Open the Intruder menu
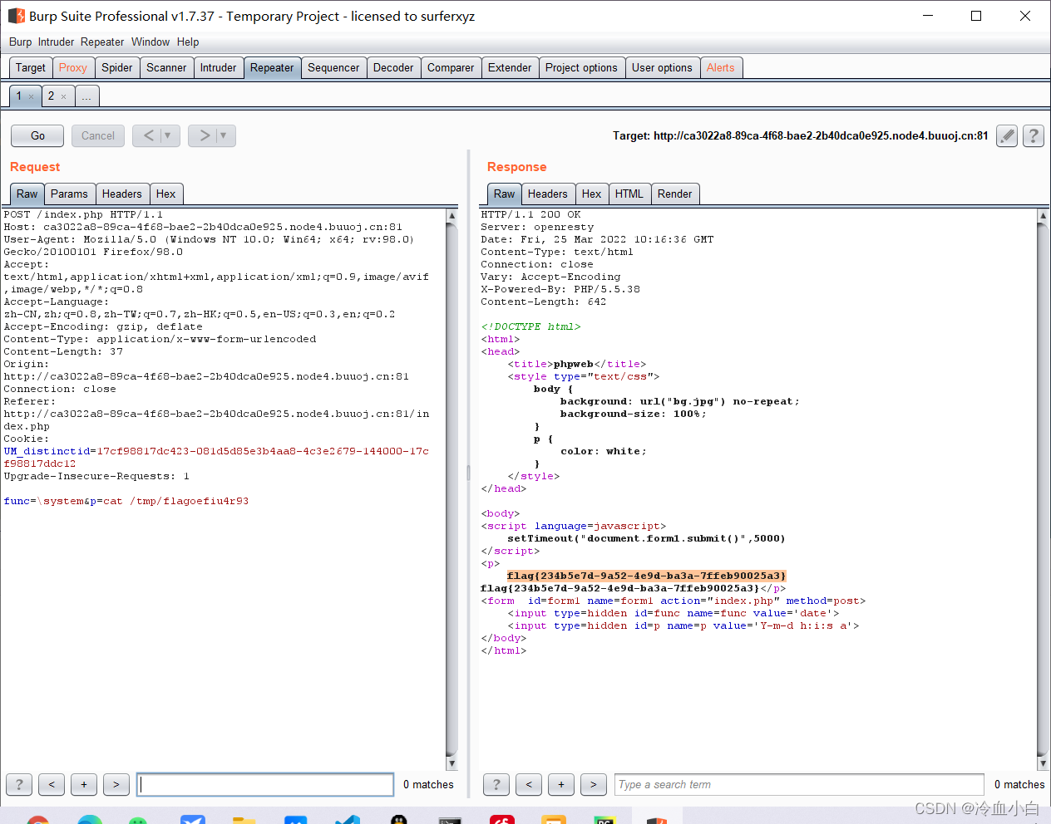 pyautogui.click(x=56, y=42)
